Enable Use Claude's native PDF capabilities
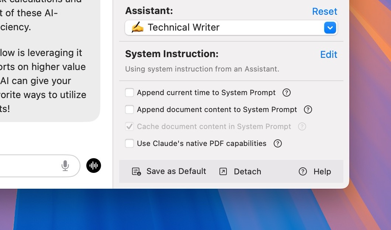 (x=129, y=143)
